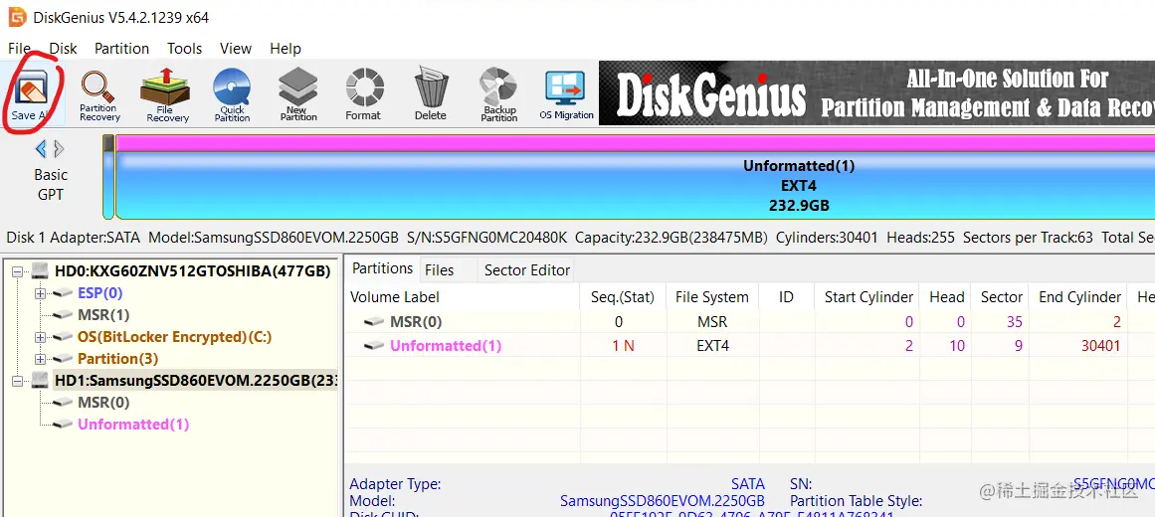Click the Head column header

(x=946, y=297)
